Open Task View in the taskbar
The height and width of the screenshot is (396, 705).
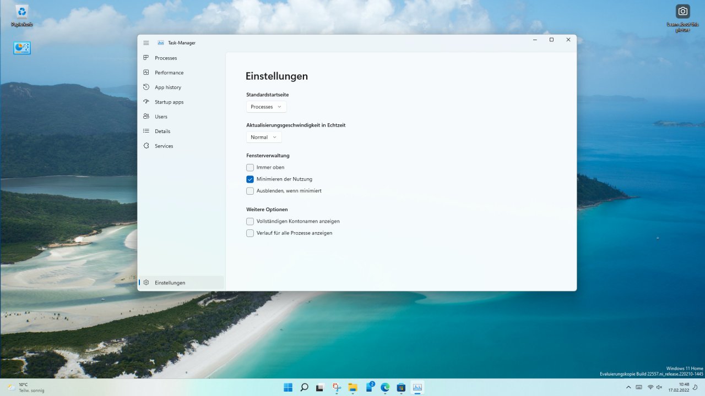click(x=320, y=387)
